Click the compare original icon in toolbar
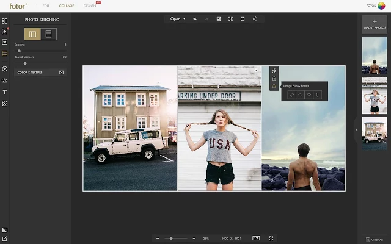The height and width of the screenshot is (244, 391). [x=243, y=19]
